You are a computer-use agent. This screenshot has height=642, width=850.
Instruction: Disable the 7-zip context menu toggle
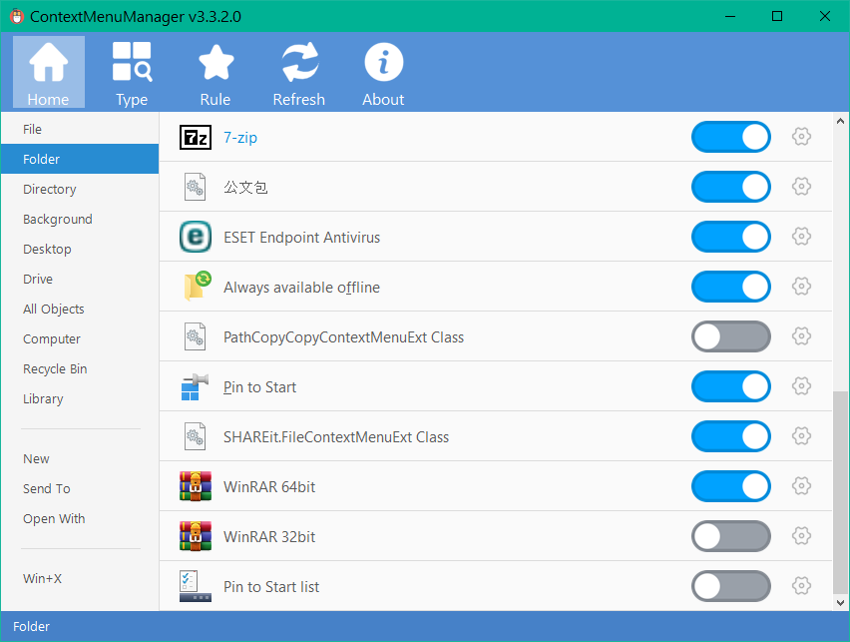(730, 137)
